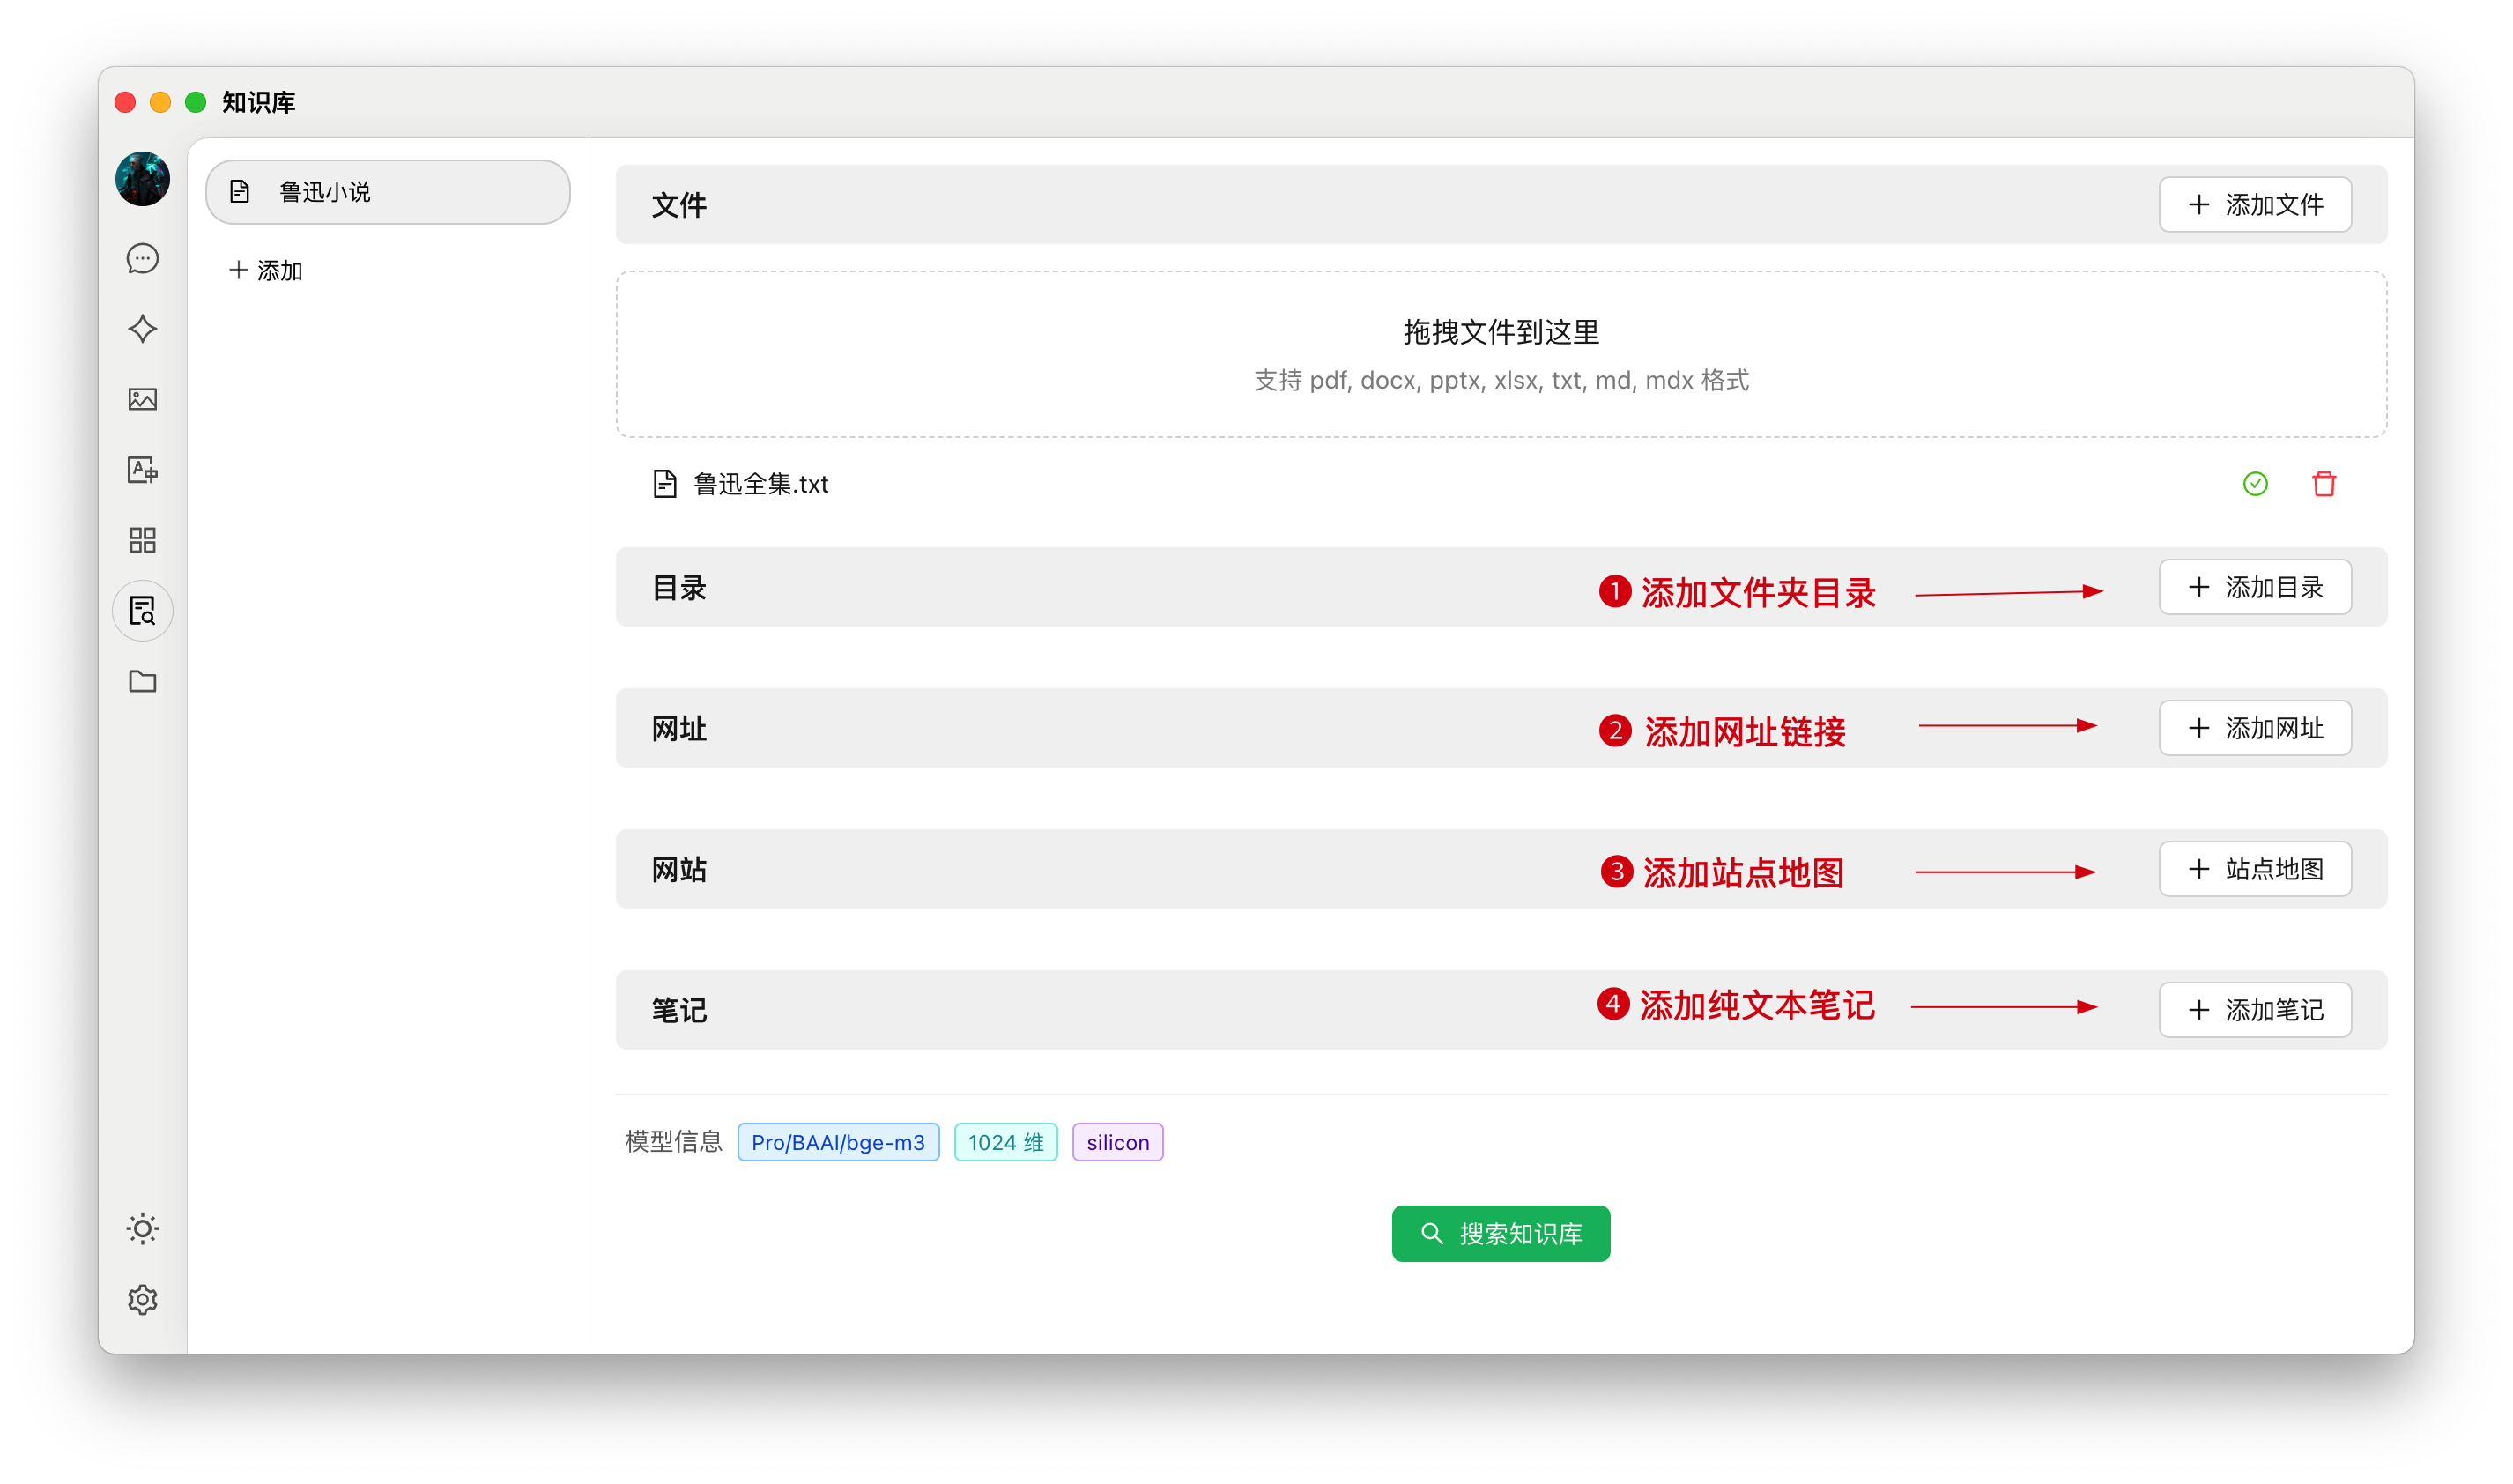
Task: Click the 添加文件 button
Action: pyautogui.click(x=2254, y=205)
